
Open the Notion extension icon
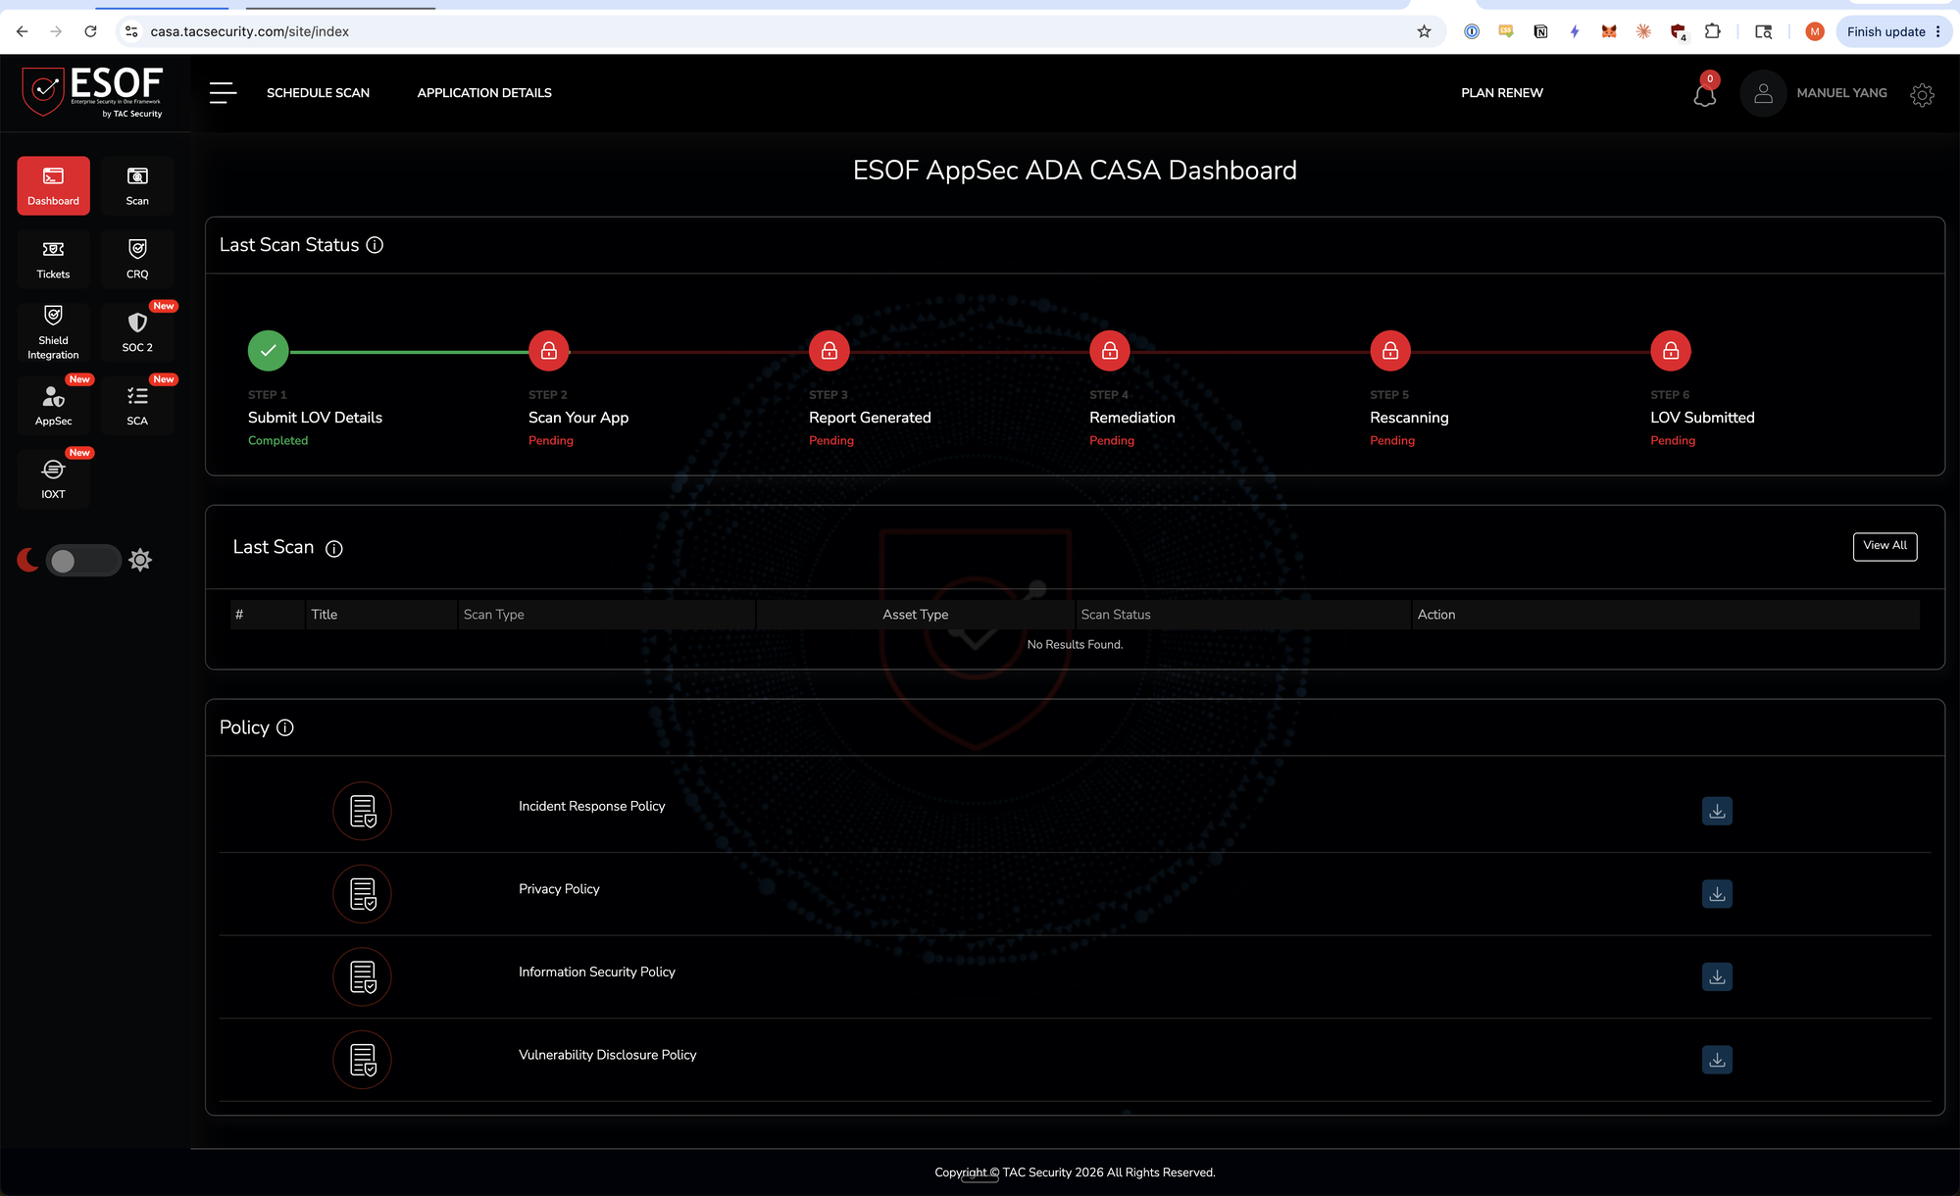click(1540, 31)
